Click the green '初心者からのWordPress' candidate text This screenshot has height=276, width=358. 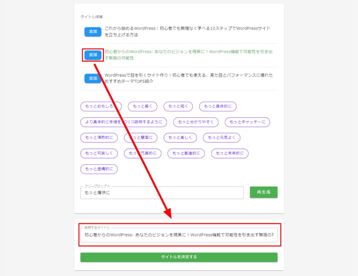pyautogui.click(x=189, y=55)
